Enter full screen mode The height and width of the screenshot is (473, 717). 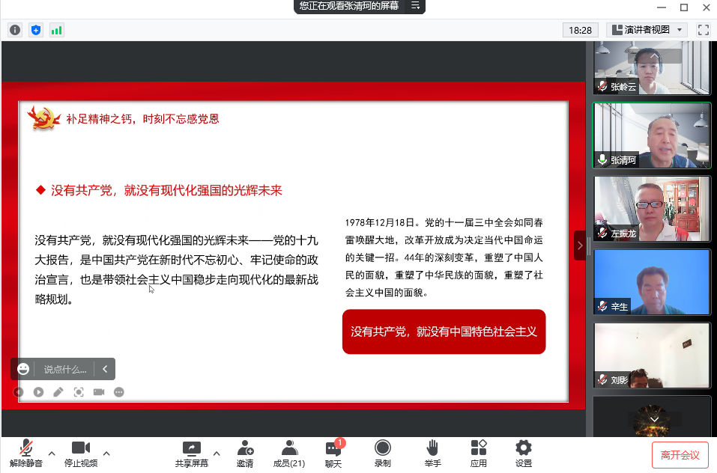pos(703,30)
